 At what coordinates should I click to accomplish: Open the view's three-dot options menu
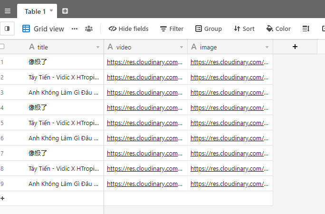point(74,29)
